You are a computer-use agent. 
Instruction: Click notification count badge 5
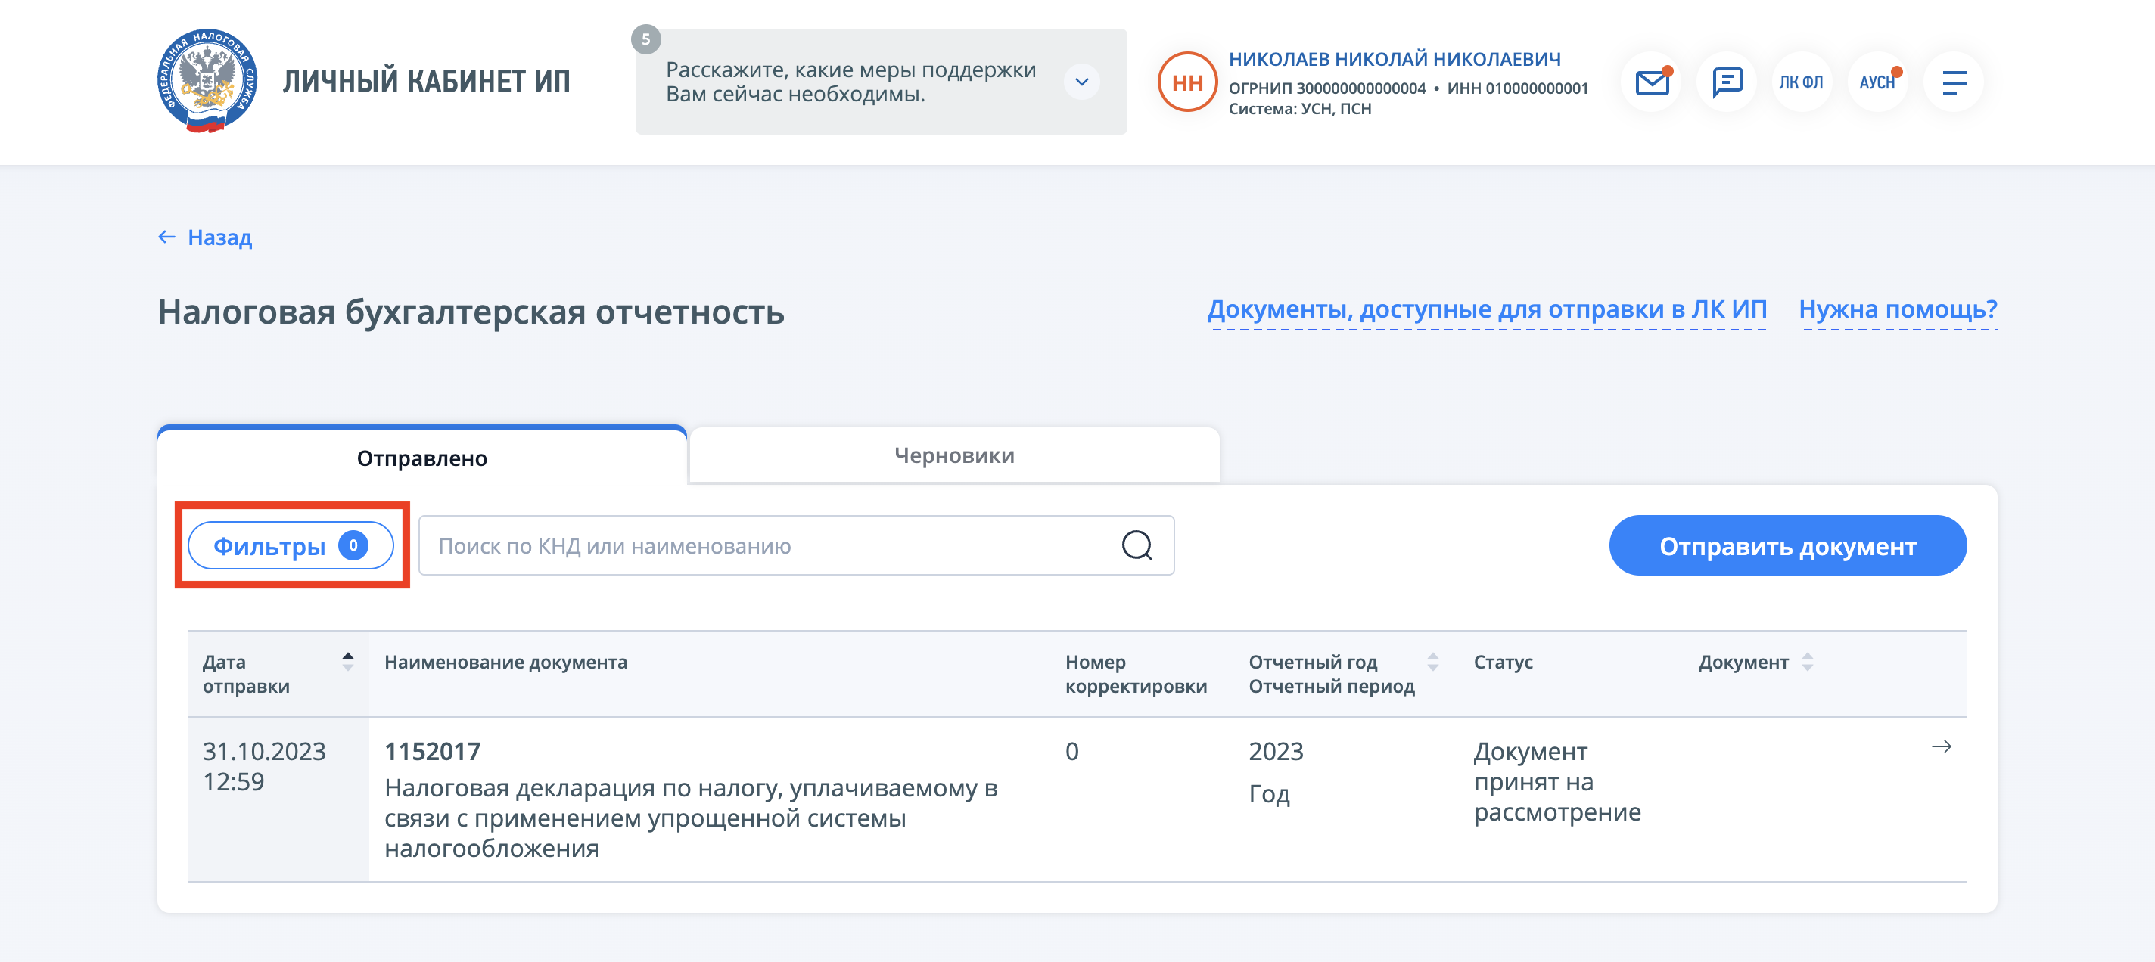coord(646,39)
